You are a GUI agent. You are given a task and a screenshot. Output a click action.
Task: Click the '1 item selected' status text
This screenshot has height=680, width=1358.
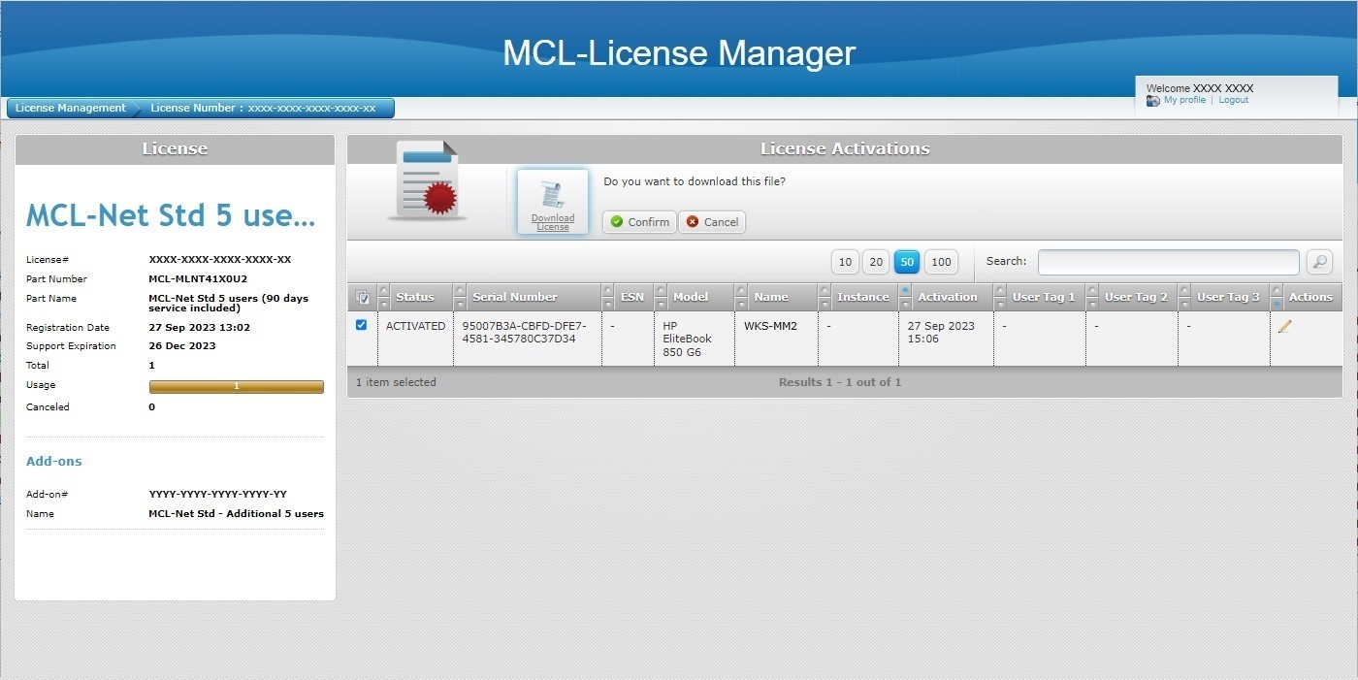(396, 382)
